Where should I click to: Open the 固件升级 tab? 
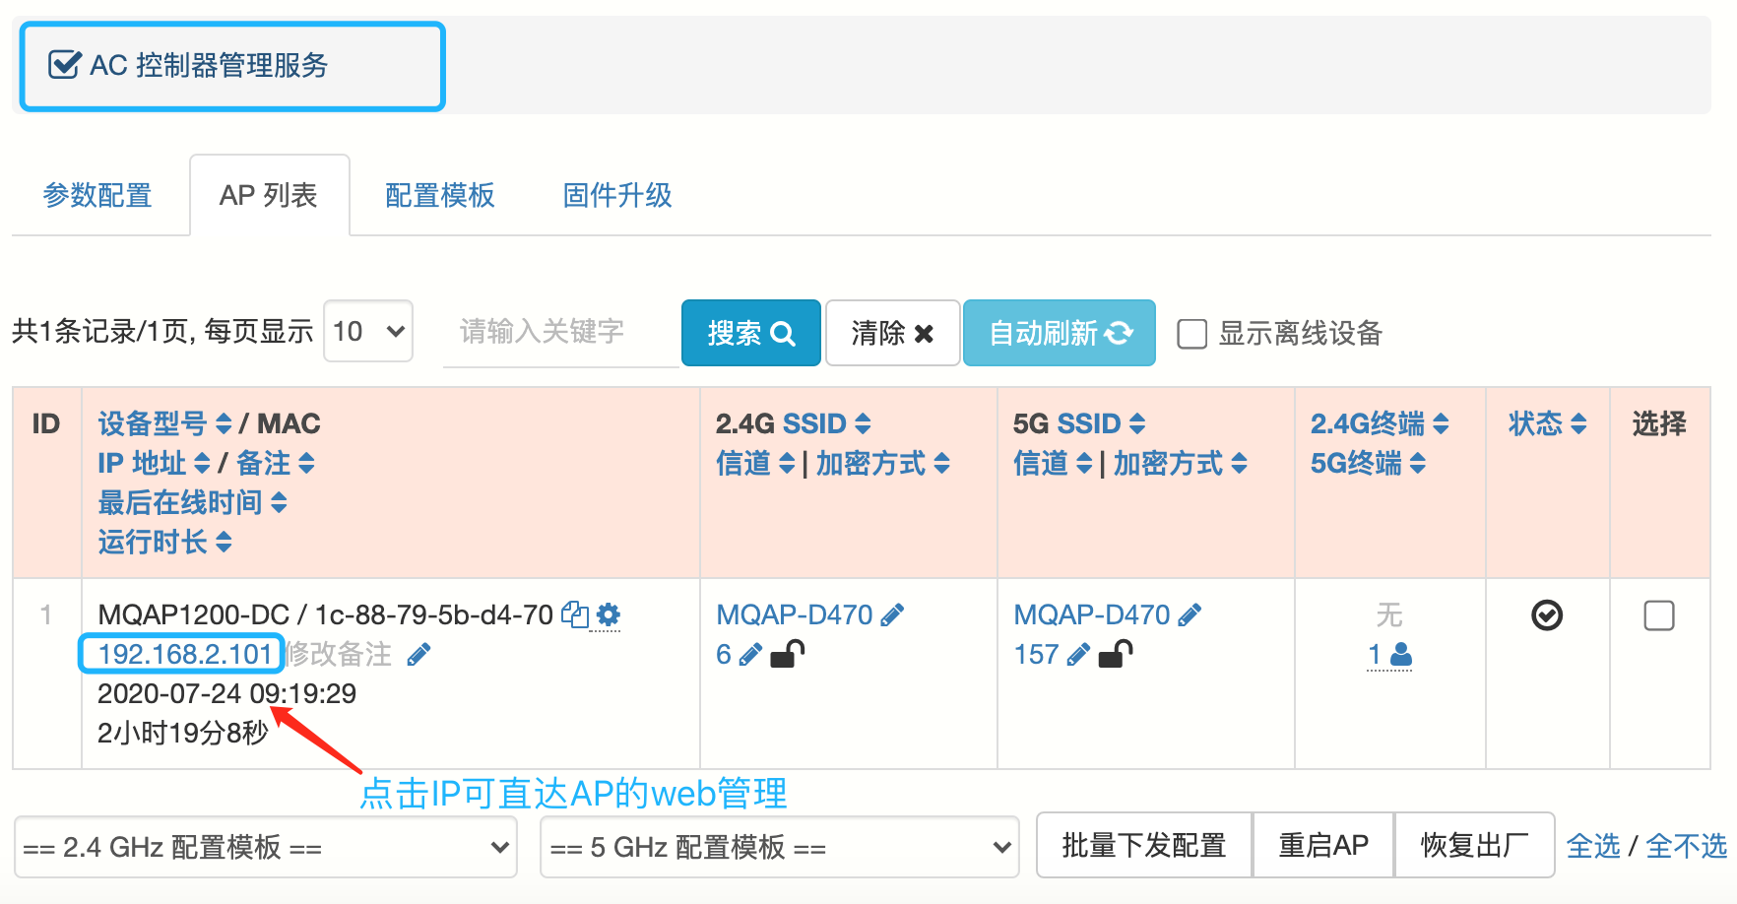617,195
